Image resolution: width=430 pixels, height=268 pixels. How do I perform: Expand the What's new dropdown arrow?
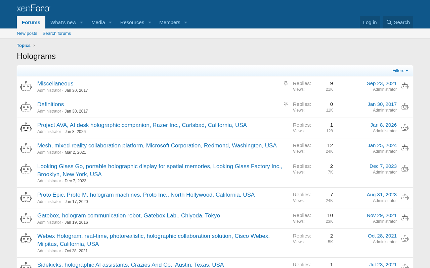[x=81, y=22]
